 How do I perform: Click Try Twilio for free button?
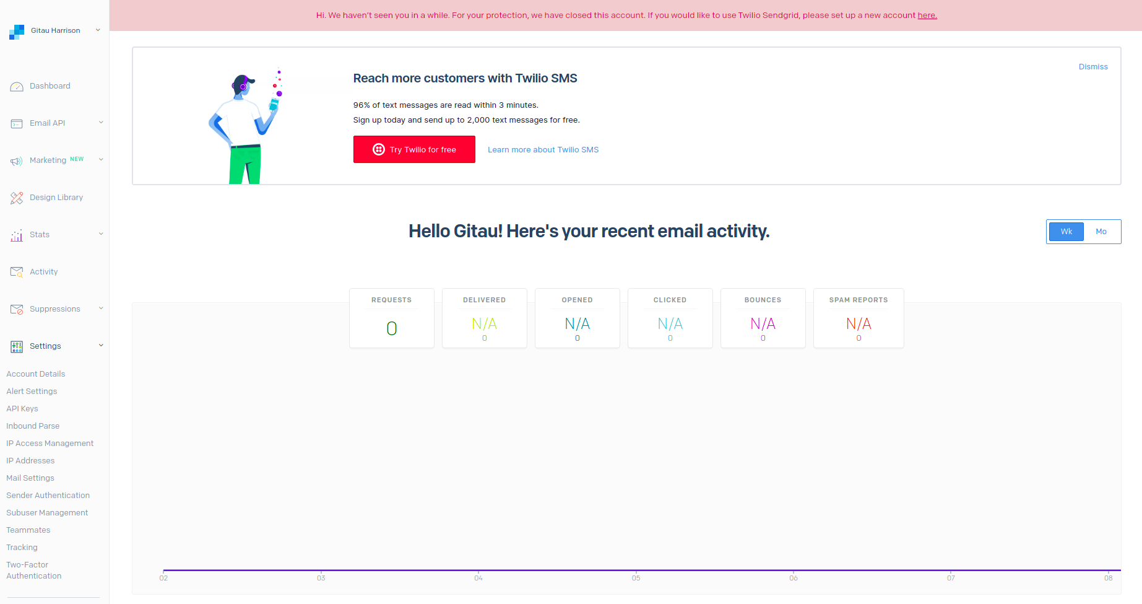(x=414, y=149)
